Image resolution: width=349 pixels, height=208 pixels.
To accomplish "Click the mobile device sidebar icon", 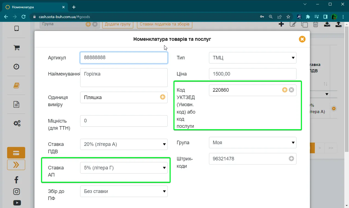I will pos(16,28).
